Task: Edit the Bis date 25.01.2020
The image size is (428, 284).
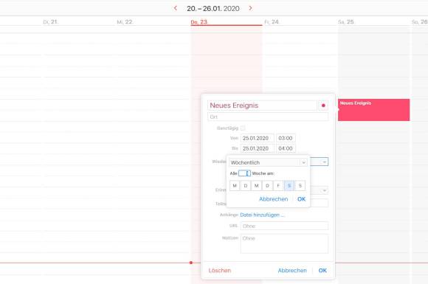Action: (257, 148)
